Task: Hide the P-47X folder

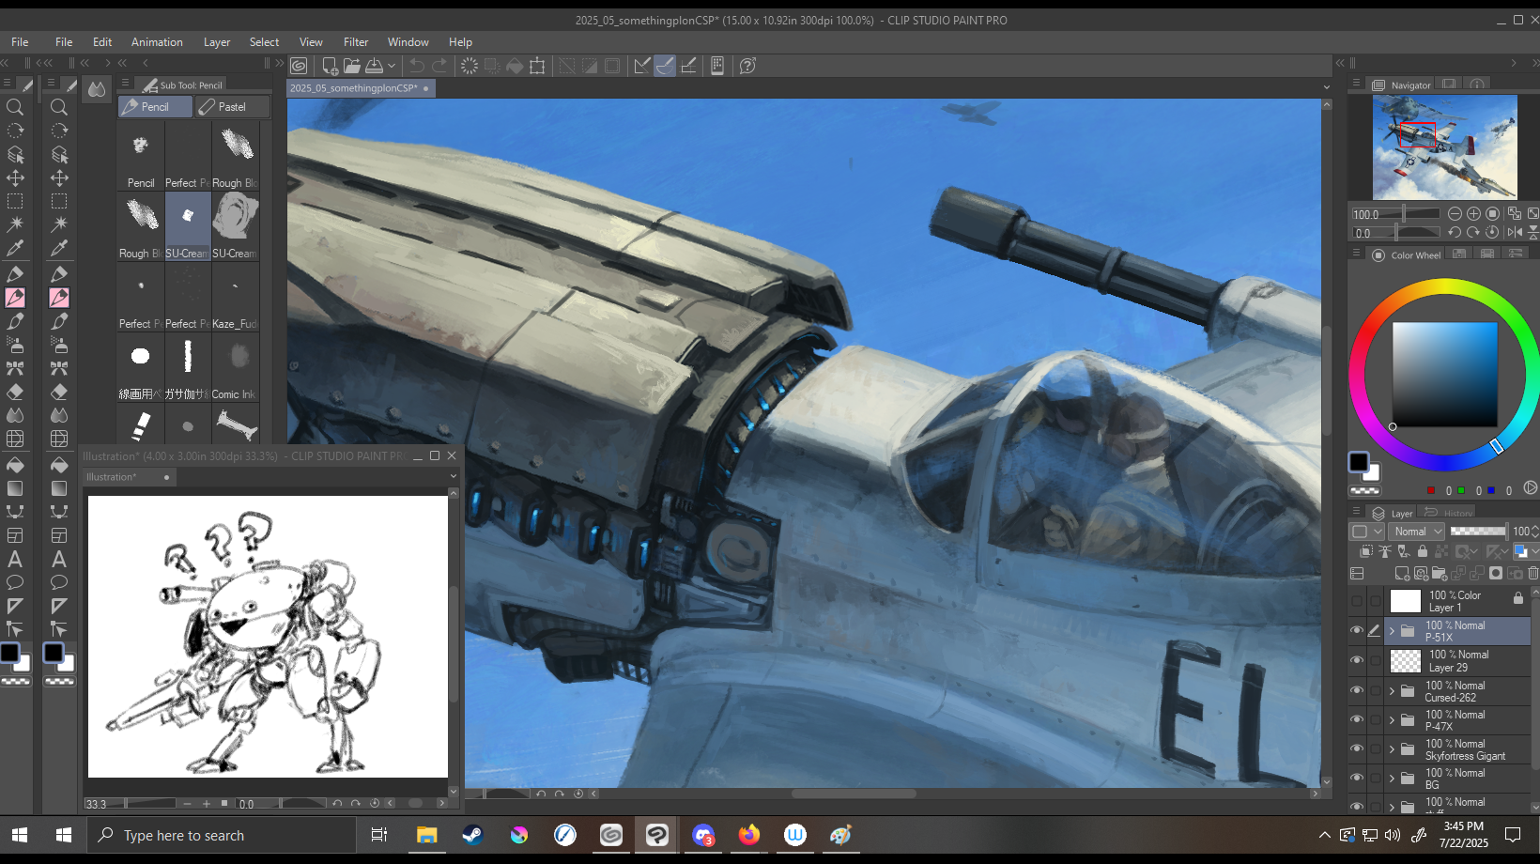Action: point(1356,719)
